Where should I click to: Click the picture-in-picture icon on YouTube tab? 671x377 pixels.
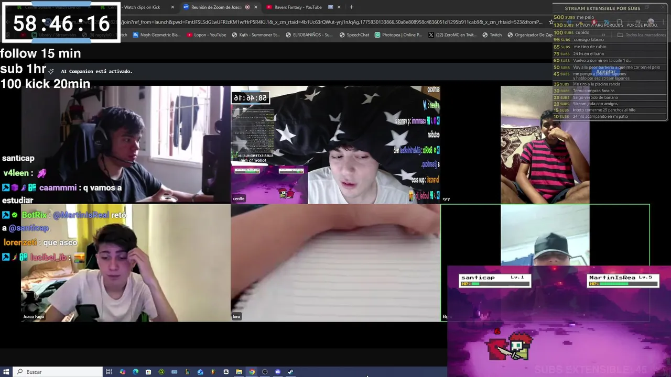pyautogui.click(x=330, y=7)
